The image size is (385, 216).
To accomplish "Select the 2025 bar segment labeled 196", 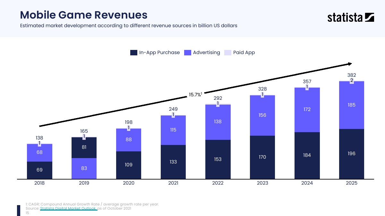I will tap(352, 154).
